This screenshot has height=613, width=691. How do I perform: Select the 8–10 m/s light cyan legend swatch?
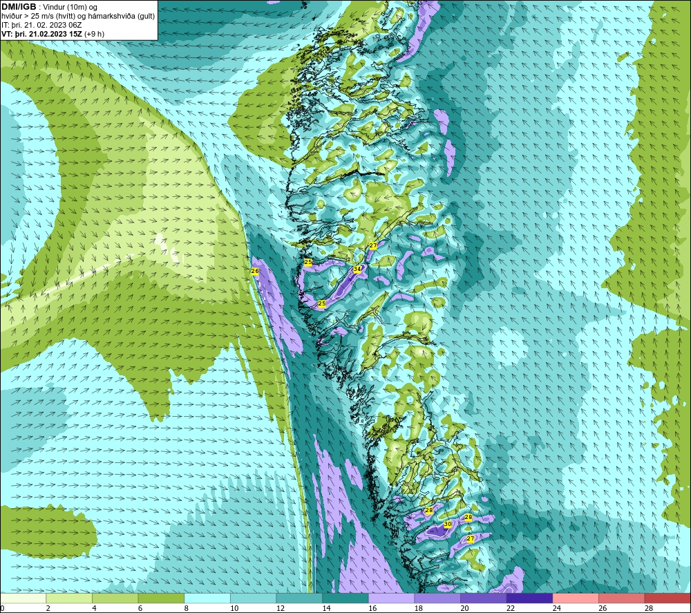(207, 598)
